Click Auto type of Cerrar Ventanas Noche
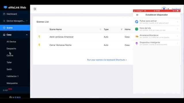The image size is (184, 103). point(106,45)
